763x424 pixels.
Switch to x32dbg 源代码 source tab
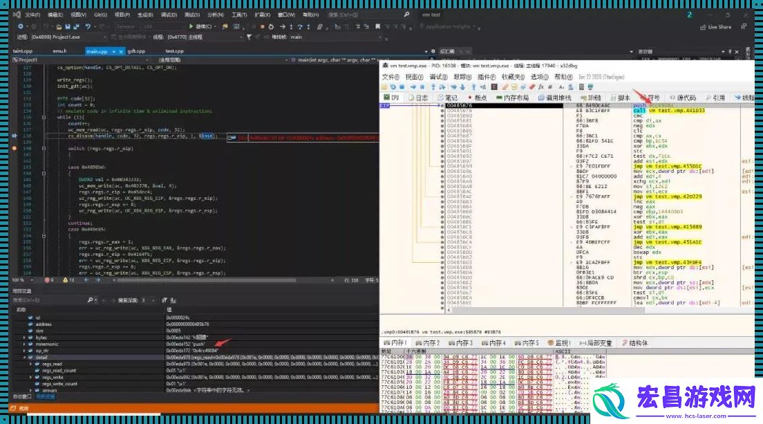(x=682, y=98)
